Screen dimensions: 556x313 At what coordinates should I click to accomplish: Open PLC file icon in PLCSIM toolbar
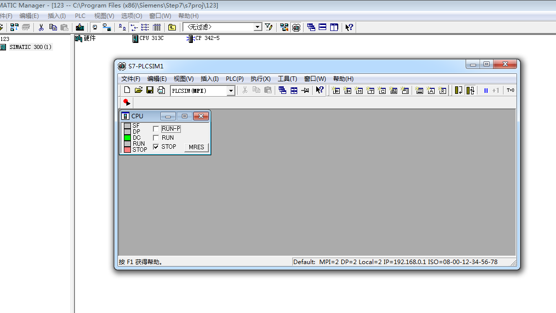[x=138, y=90]
